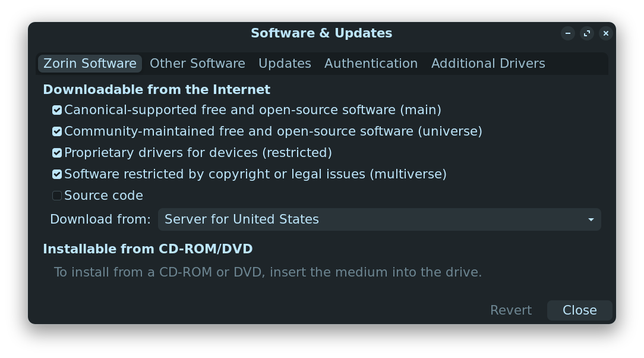The image size is (644, 358).
Task: Select the Zorin Software tab
Action: coord(90,64)
